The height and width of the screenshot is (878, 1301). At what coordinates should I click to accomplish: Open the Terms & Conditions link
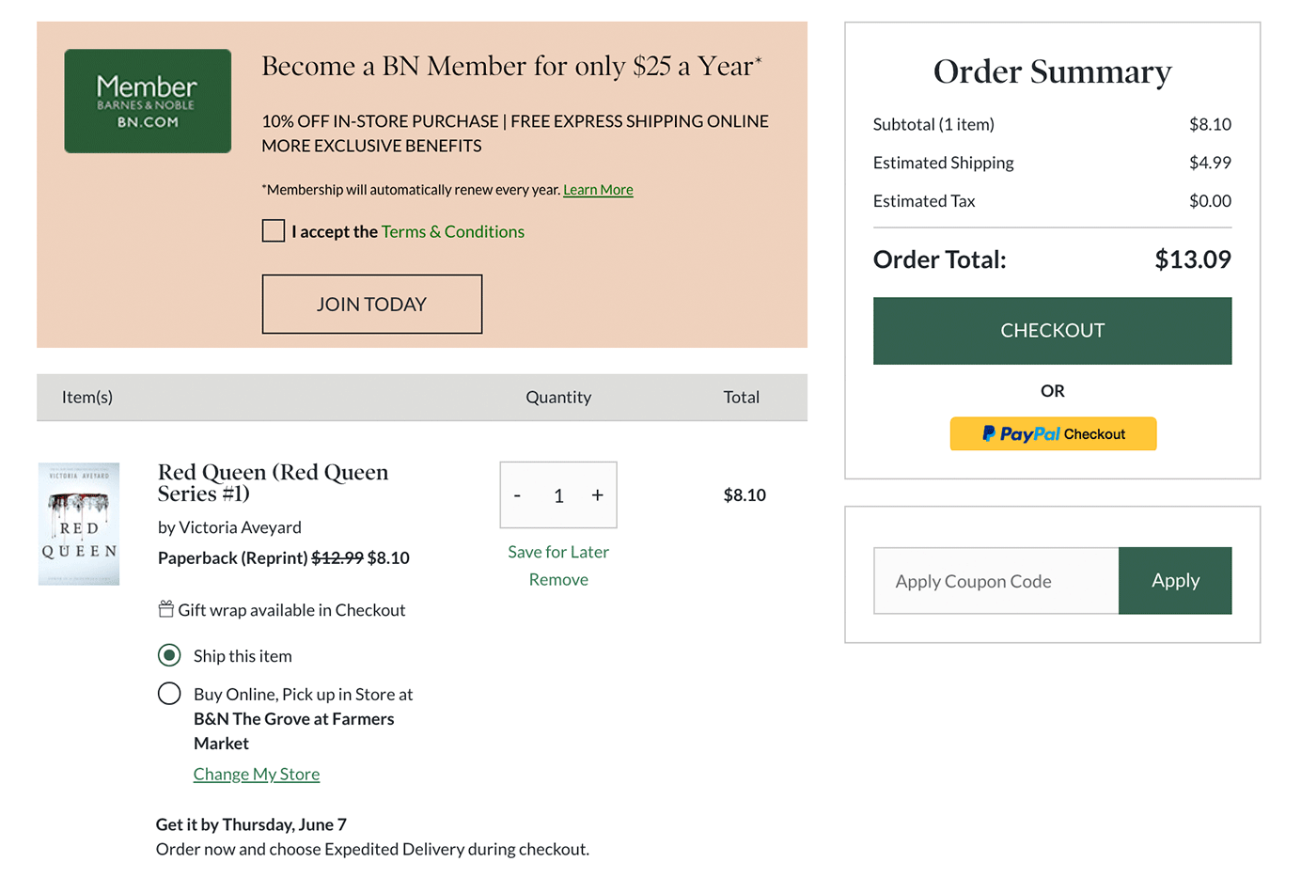(453, 231)
